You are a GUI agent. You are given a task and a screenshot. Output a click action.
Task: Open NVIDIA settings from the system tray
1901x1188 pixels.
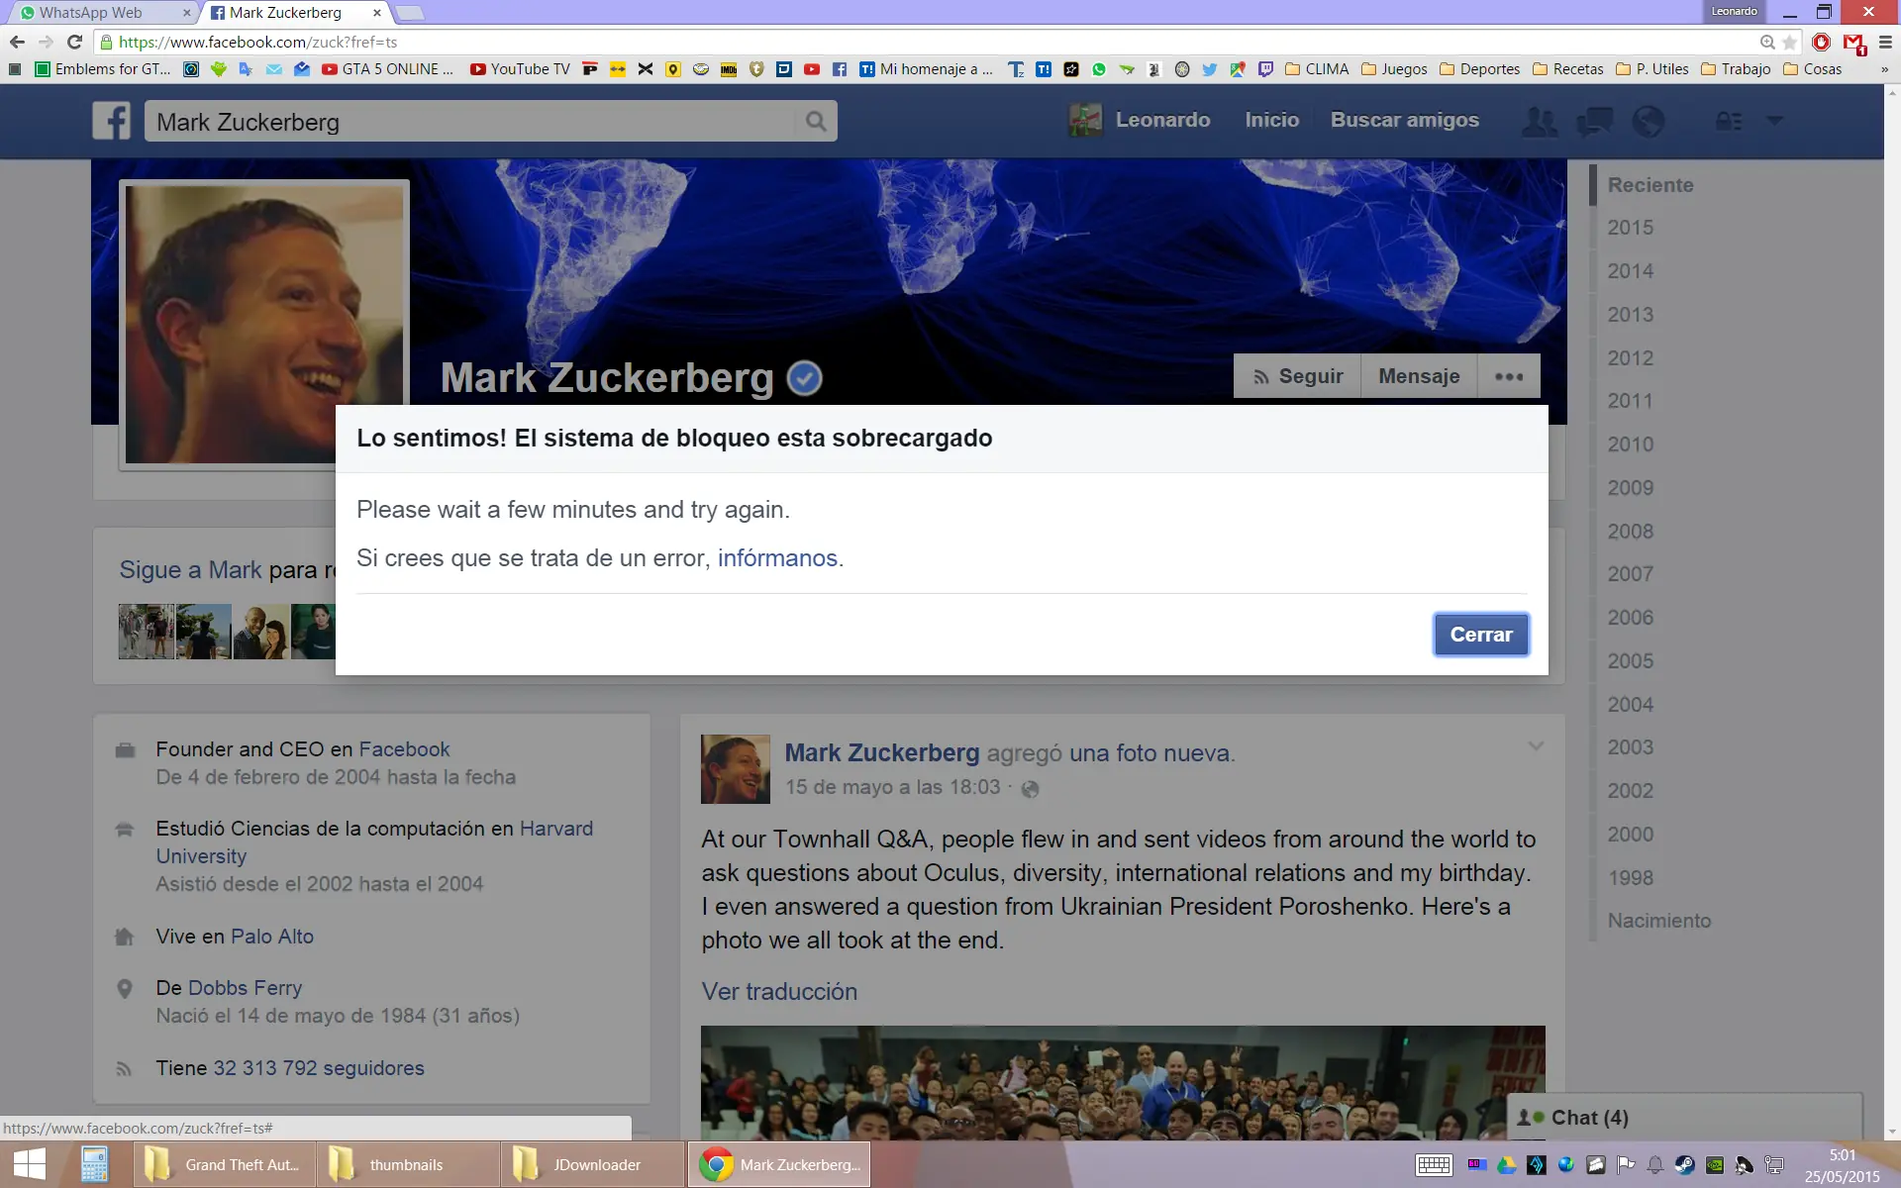1714,1165
